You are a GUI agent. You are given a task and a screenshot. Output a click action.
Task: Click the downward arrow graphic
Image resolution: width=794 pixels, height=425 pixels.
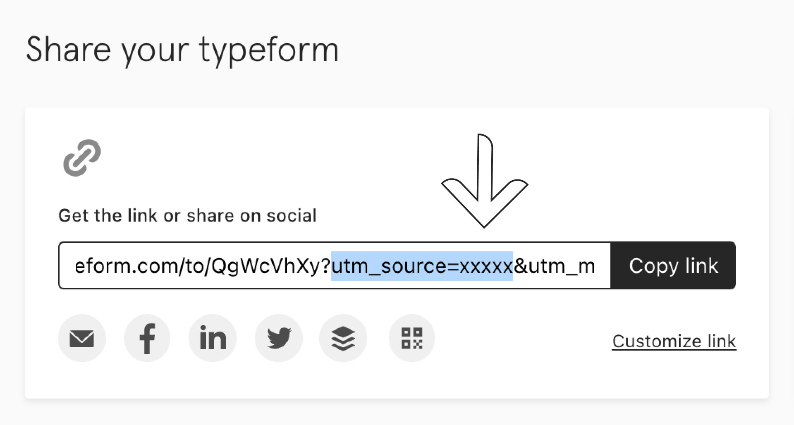point(485,181)
